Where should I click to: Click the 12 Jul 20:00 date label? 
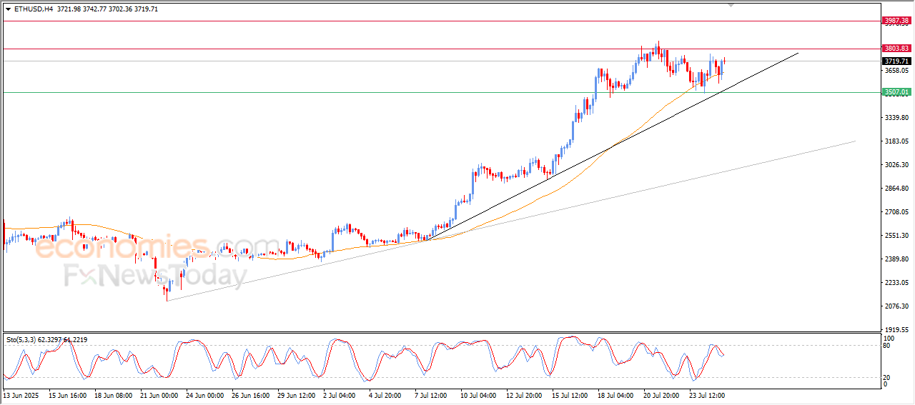point(525,394)
